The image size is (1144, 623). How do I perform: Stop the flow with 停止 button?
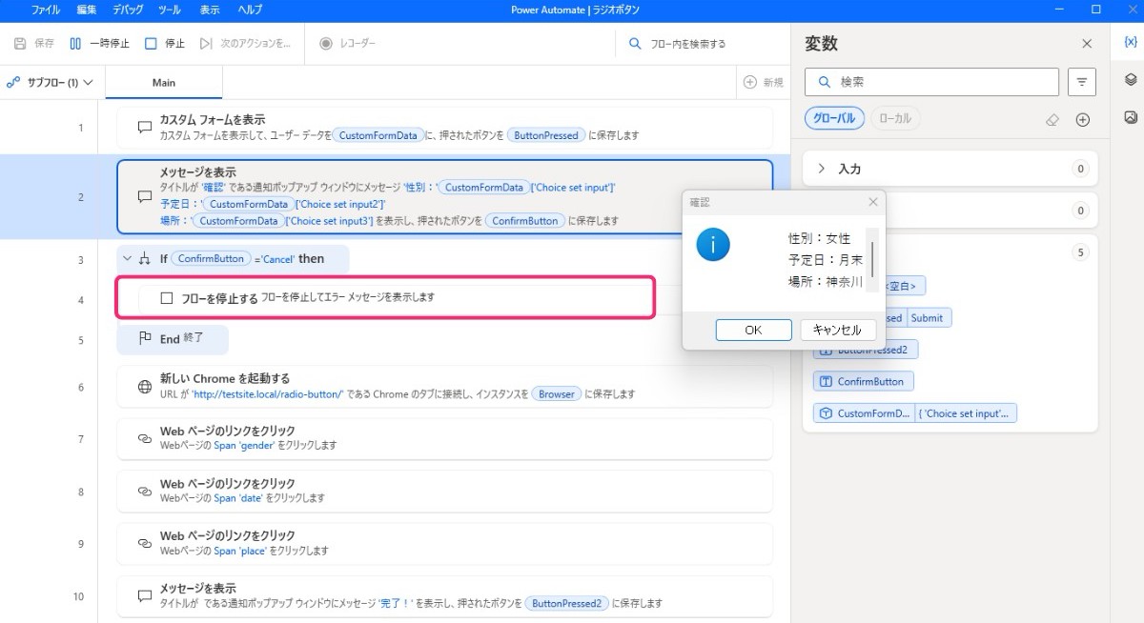pyautogui.click(x=164, y=44)
